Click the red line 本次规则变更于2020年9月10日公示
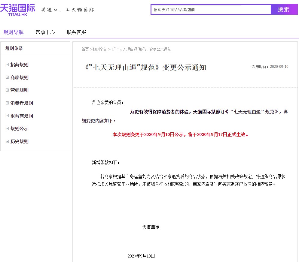Screen dimensions: 299x262 pos(180,135)
